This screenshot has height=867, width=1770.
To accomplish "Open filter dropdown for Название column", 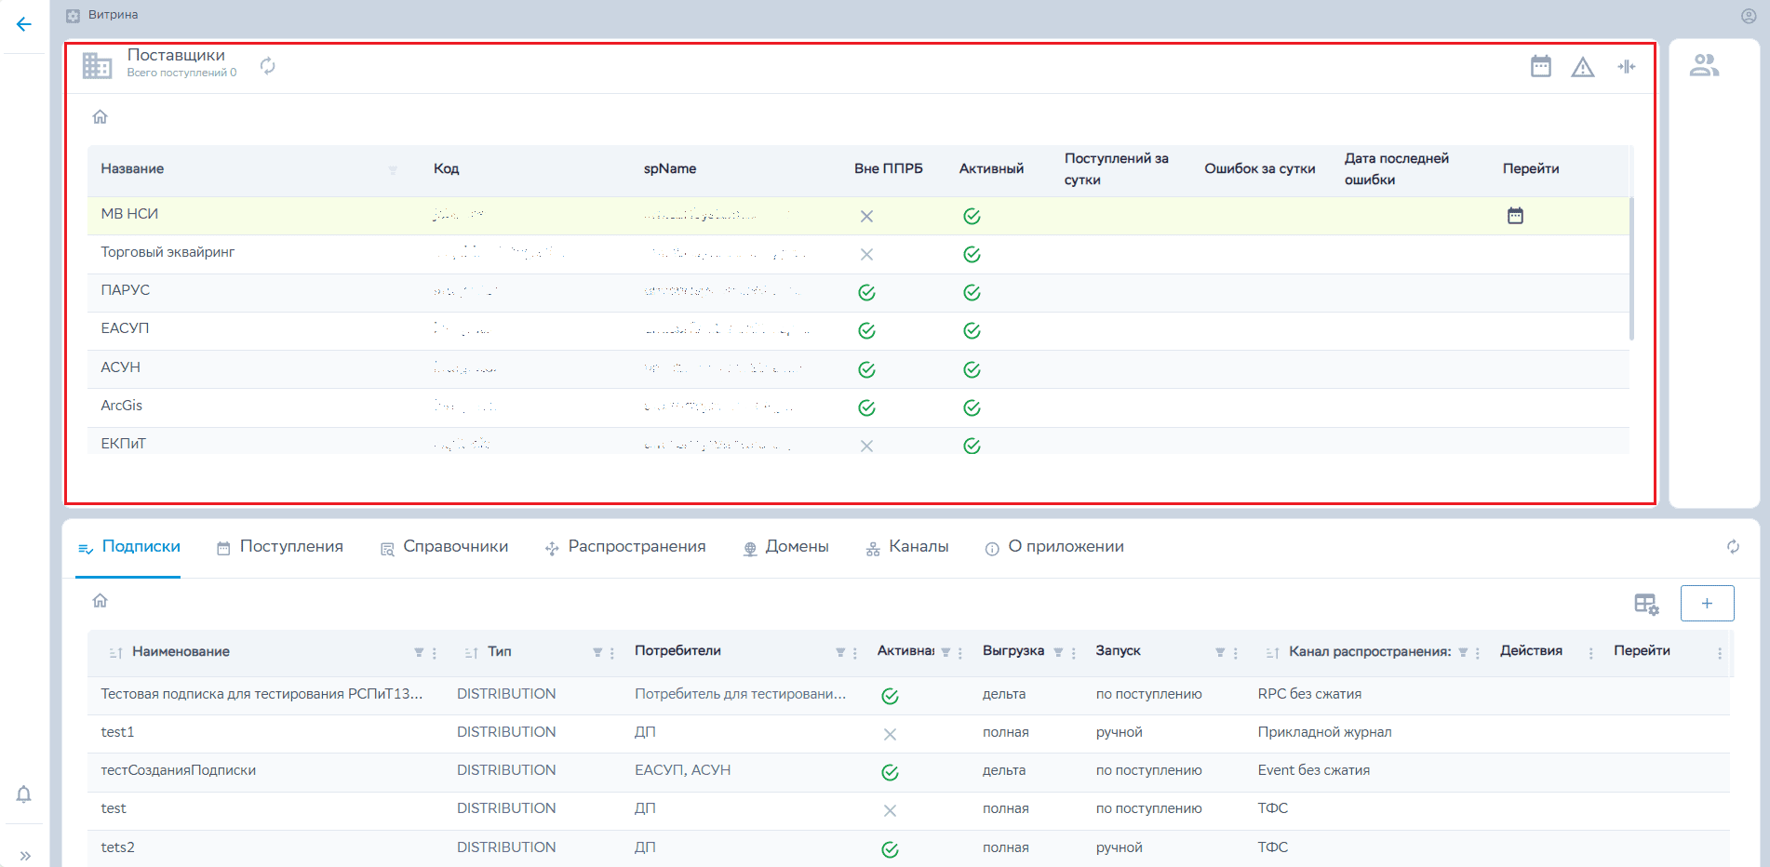I will tap(393, 170).
